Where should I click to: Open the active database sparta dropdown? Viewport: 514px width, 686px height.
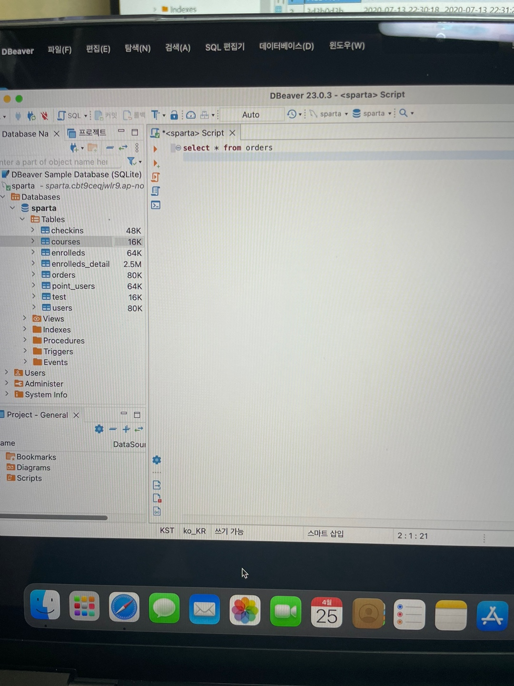pos(372,113)
